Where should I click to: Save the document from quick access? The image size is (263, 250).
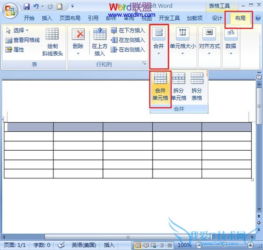[27, 7]
